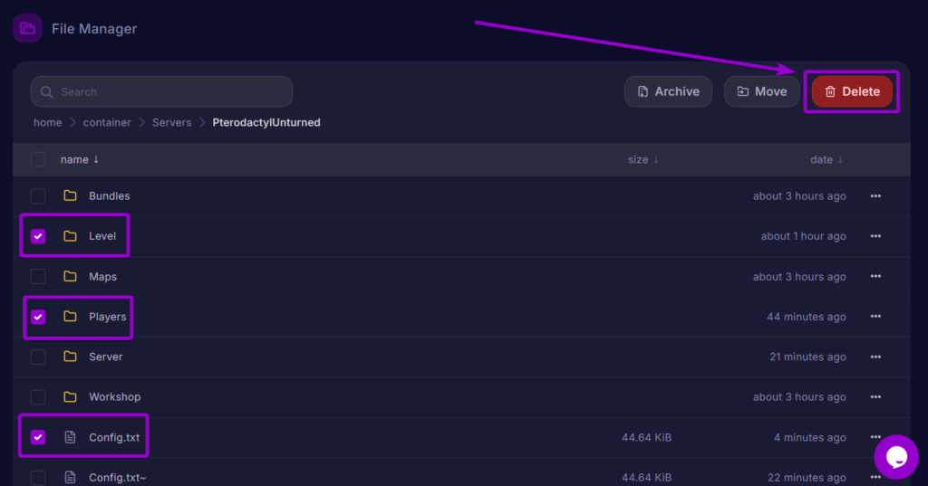The image size is (928, 486).
Task: Click the Workshop folder icon
Action: pyautogui.click(x=71, y=396)
